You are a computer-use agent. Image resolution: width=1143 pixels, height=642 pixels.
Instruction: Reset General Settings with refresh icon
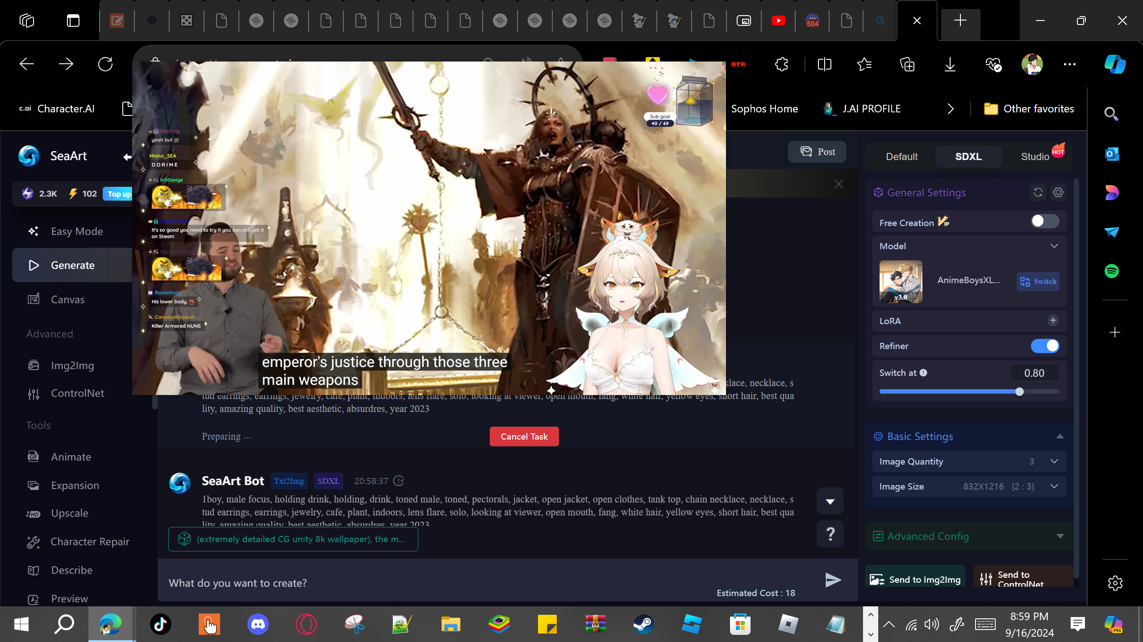(x=1038, y=193)
